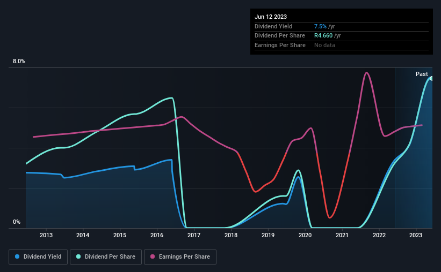Screen dimensions: 441x272
Task: Click the R4.660 dividend per share value
Action: (323, 36)
